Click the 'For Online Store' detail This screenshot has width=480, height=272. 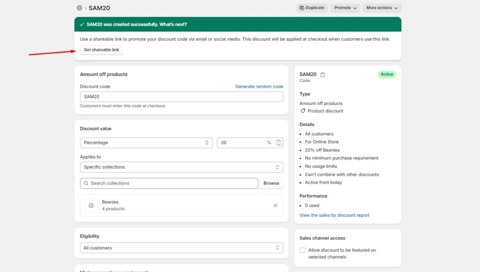322,142
